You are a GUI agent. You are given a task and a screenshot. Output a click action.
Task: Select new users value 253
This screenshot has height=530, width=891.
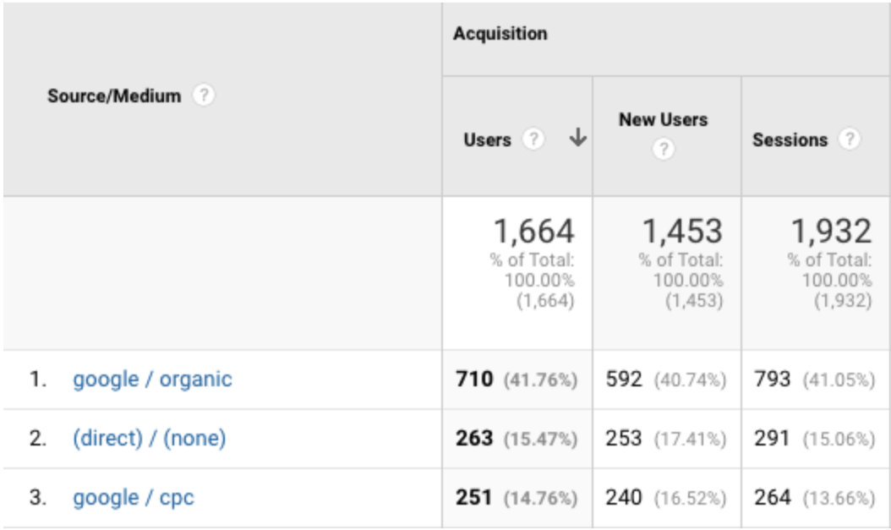[x=624, y=438]
